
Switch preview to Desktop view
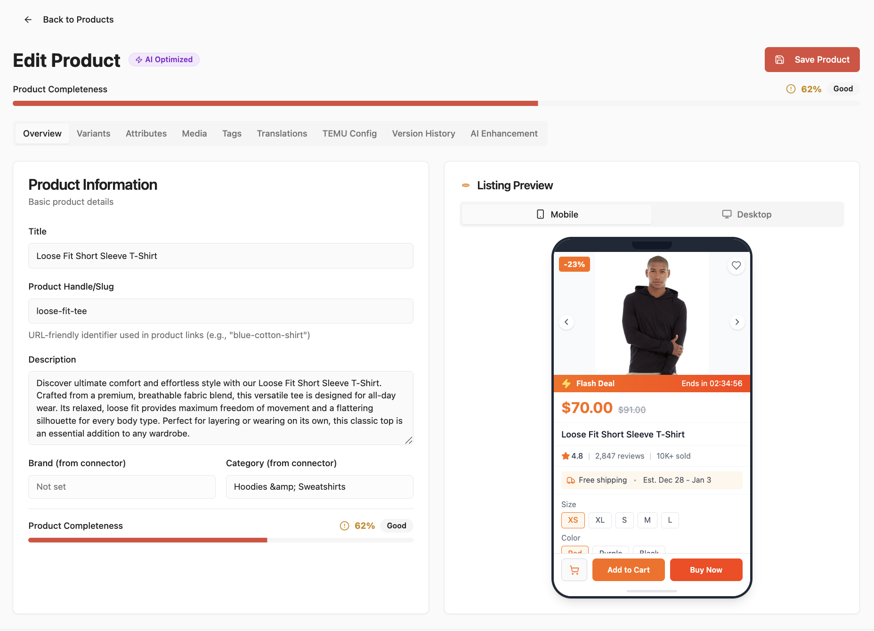coord(747,214)
